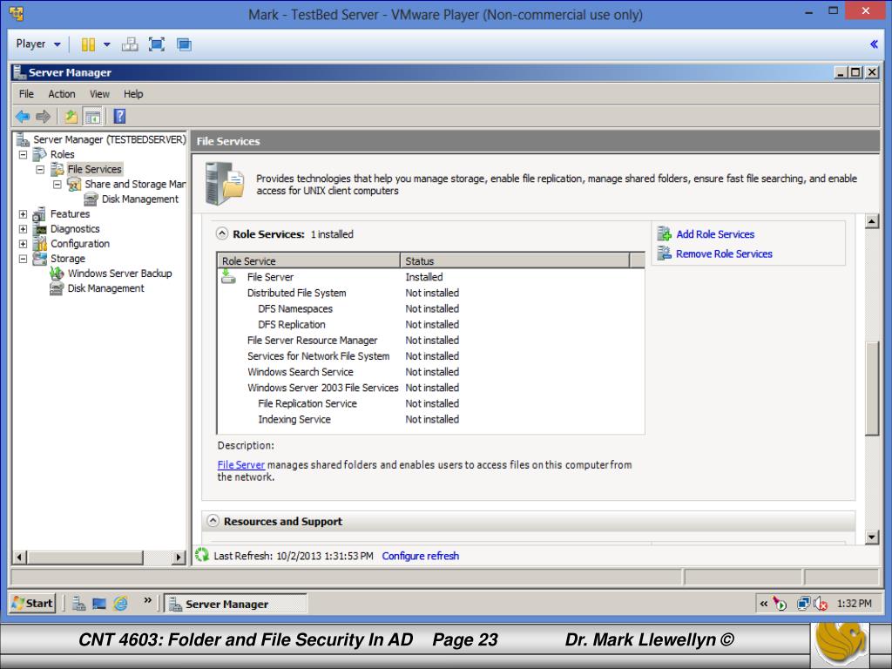Click the Configuration node icon in tree
The image size is (892, 669).
pyautogui.click(x=39, y=244)
